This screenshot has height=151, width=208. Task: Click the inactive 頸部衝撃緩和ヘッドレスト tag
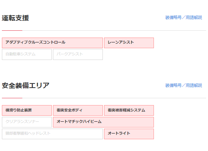[52, 134]
